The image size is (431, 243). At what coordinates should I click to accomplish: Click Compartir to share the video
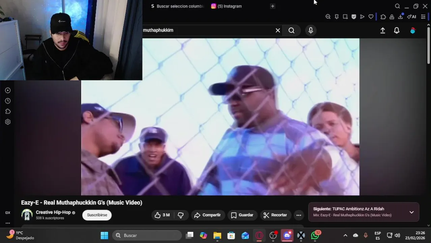point(207,215)
